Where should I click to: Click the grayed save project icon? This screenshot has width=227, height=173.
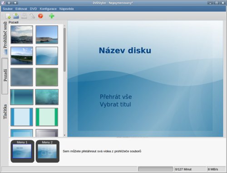click(x=24, y=16)
